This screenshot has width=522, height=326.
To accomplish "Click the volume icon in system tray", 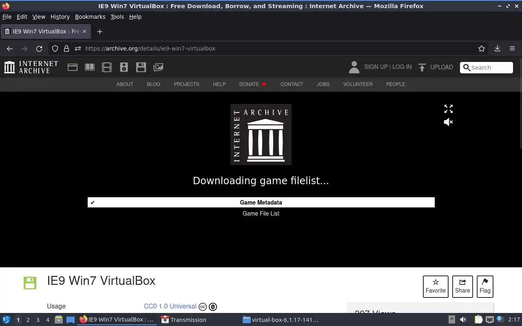I will pos(463,320).
